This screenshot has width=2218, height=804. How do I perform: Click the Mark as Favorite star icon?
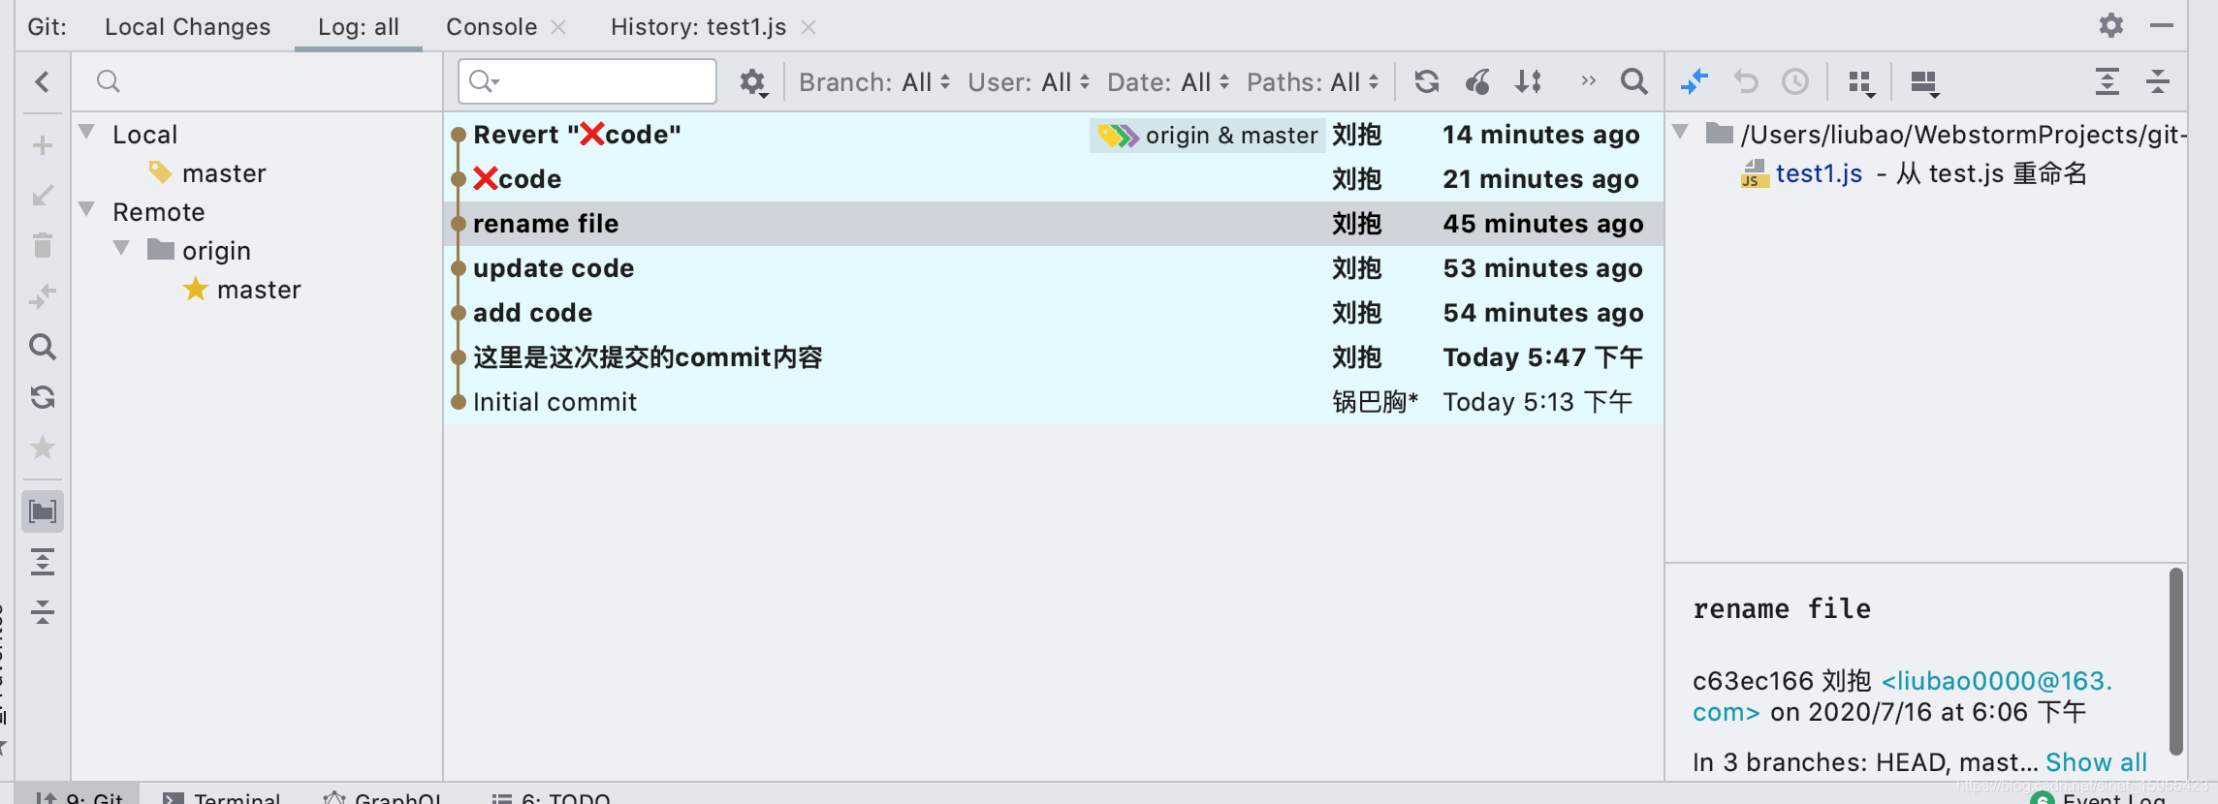point(42,448)
